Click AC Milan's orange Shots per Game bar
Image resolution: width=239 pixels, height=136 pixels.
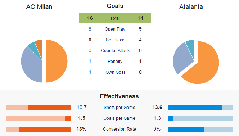(x=49, y=108)
